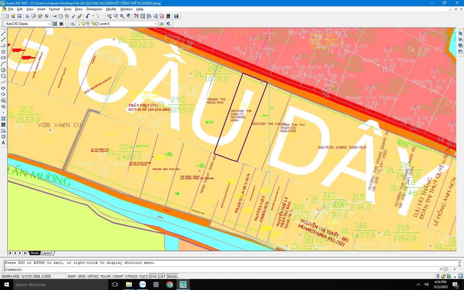Open the Undo history dropdown arrow

(x=93, y=16)
